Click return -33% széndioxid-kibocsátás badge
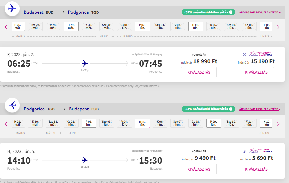 point(208,109)
